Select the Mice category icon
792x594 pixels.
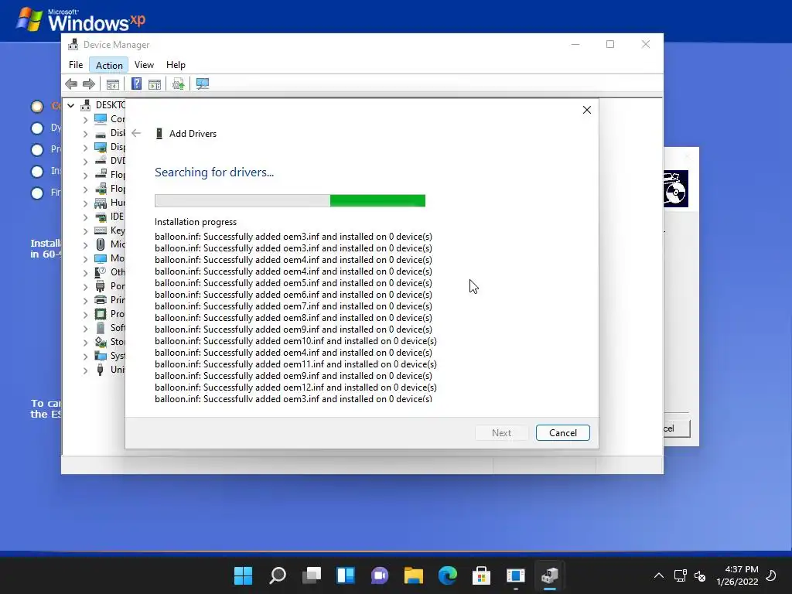[101, 244]
